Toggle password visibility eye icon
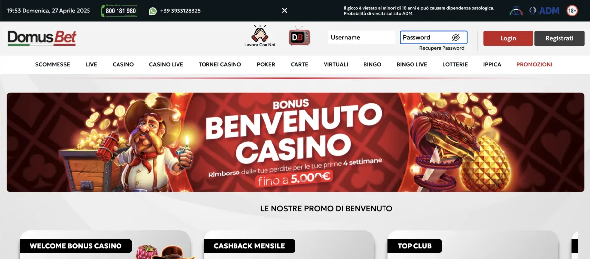 point(456,37)
